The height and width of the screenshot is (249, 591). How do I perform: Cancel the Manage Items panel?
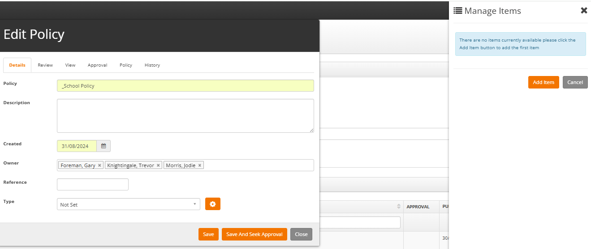click(x=575, y=82)
